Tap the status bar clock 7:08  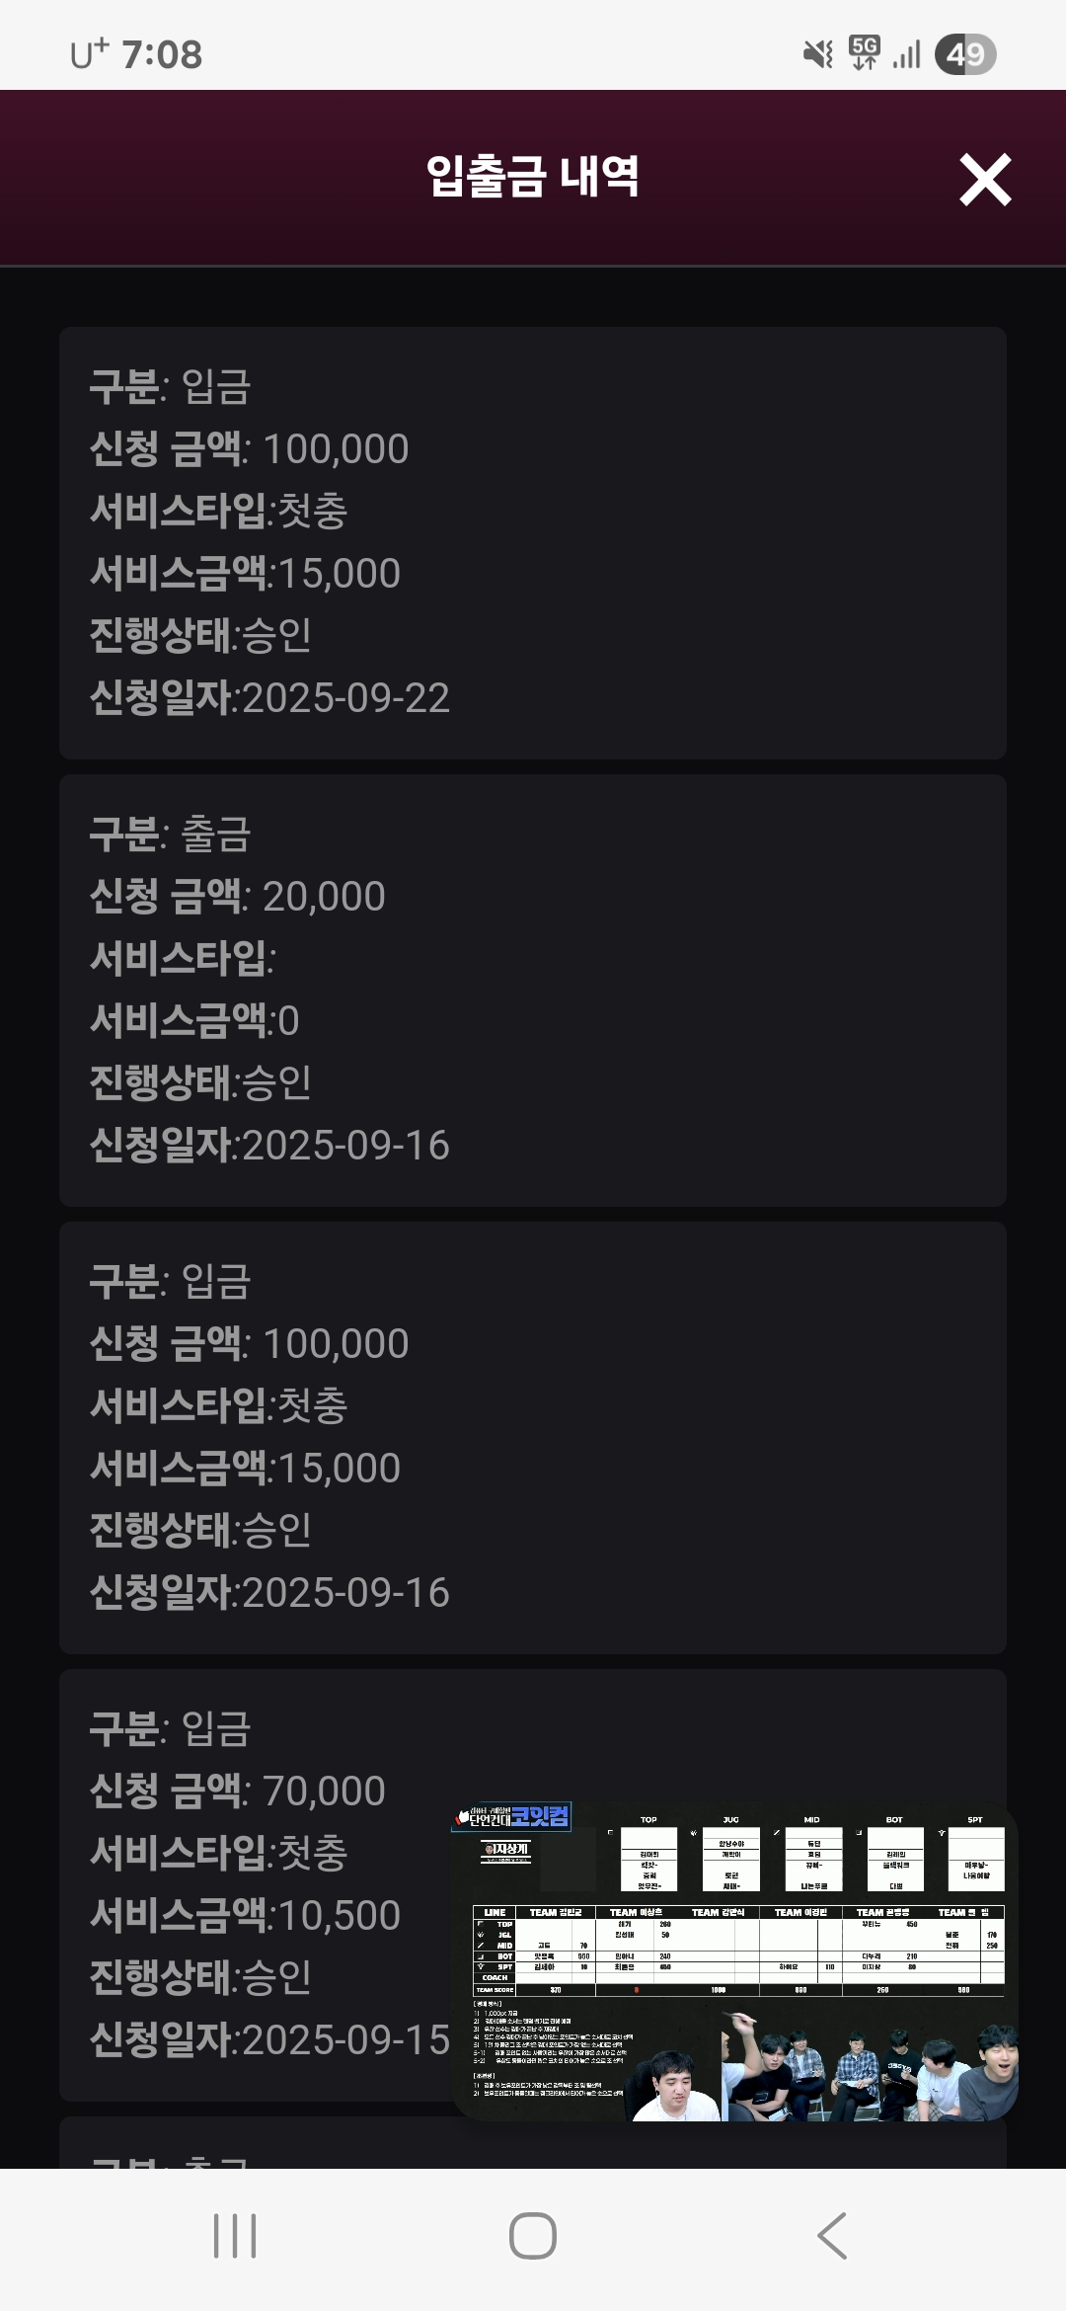pyautogui.click(x=162, y=54)
